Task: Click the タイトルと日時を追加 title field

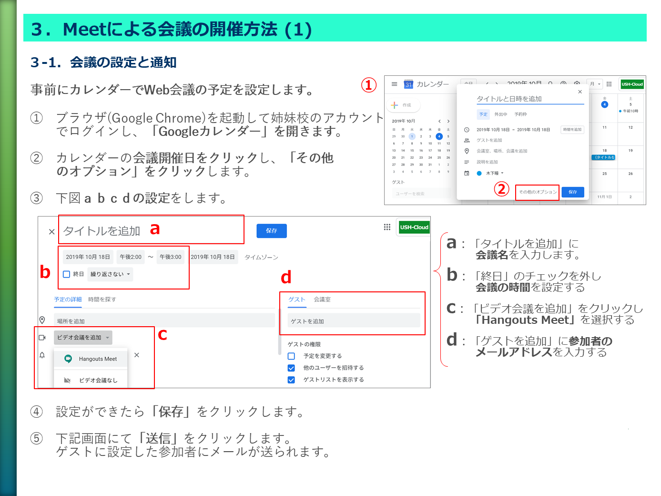Action: click(530, 99)
